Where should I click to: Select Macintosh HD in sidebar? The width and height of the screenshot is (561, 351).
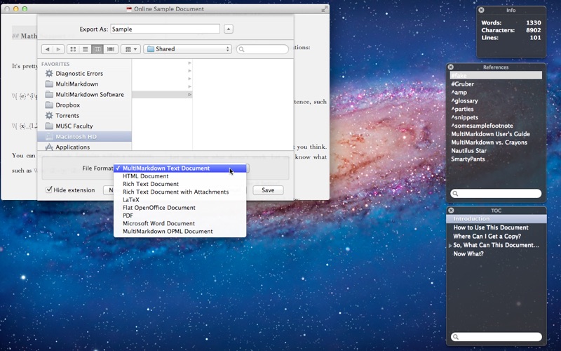click(84, 136)
